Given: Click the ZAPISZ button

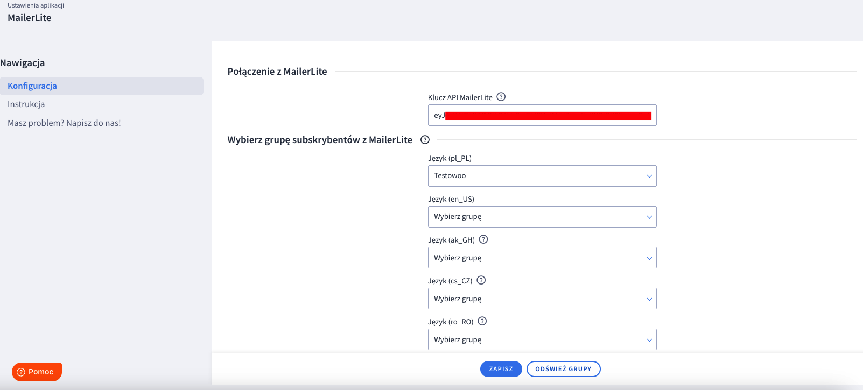Looking at the screenshot, I should [x=501, y=369].
